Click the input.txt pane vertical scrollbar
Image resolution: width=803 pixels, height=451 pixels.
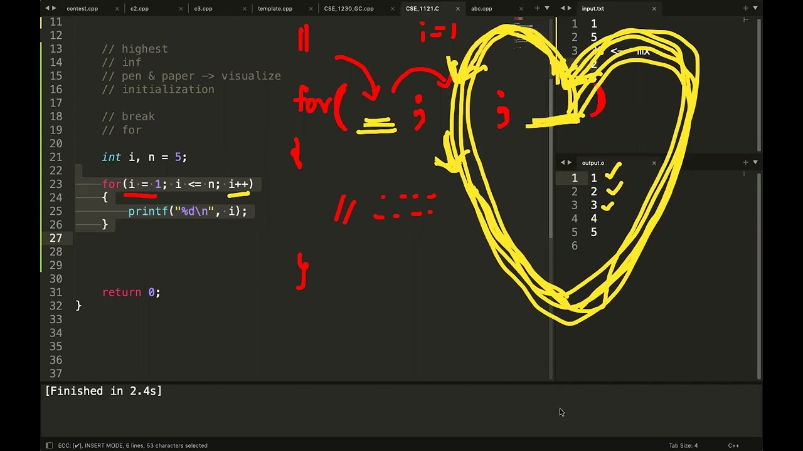click(x=758, y=85)
